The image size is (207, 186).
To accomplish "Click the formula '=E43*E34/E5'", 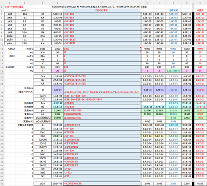I will 102,165.
